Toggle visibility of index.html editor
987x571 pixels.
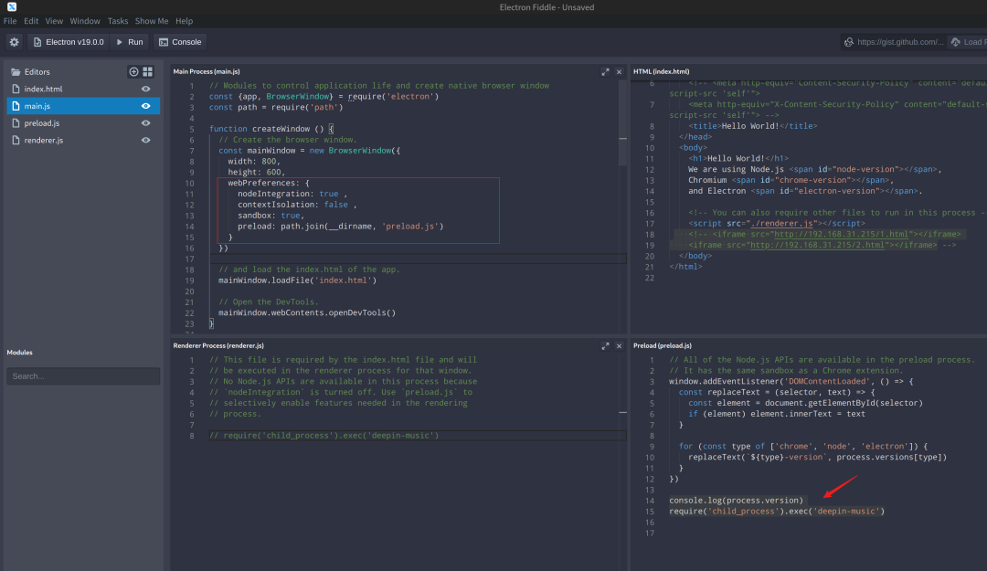click(x=146, y=89)
